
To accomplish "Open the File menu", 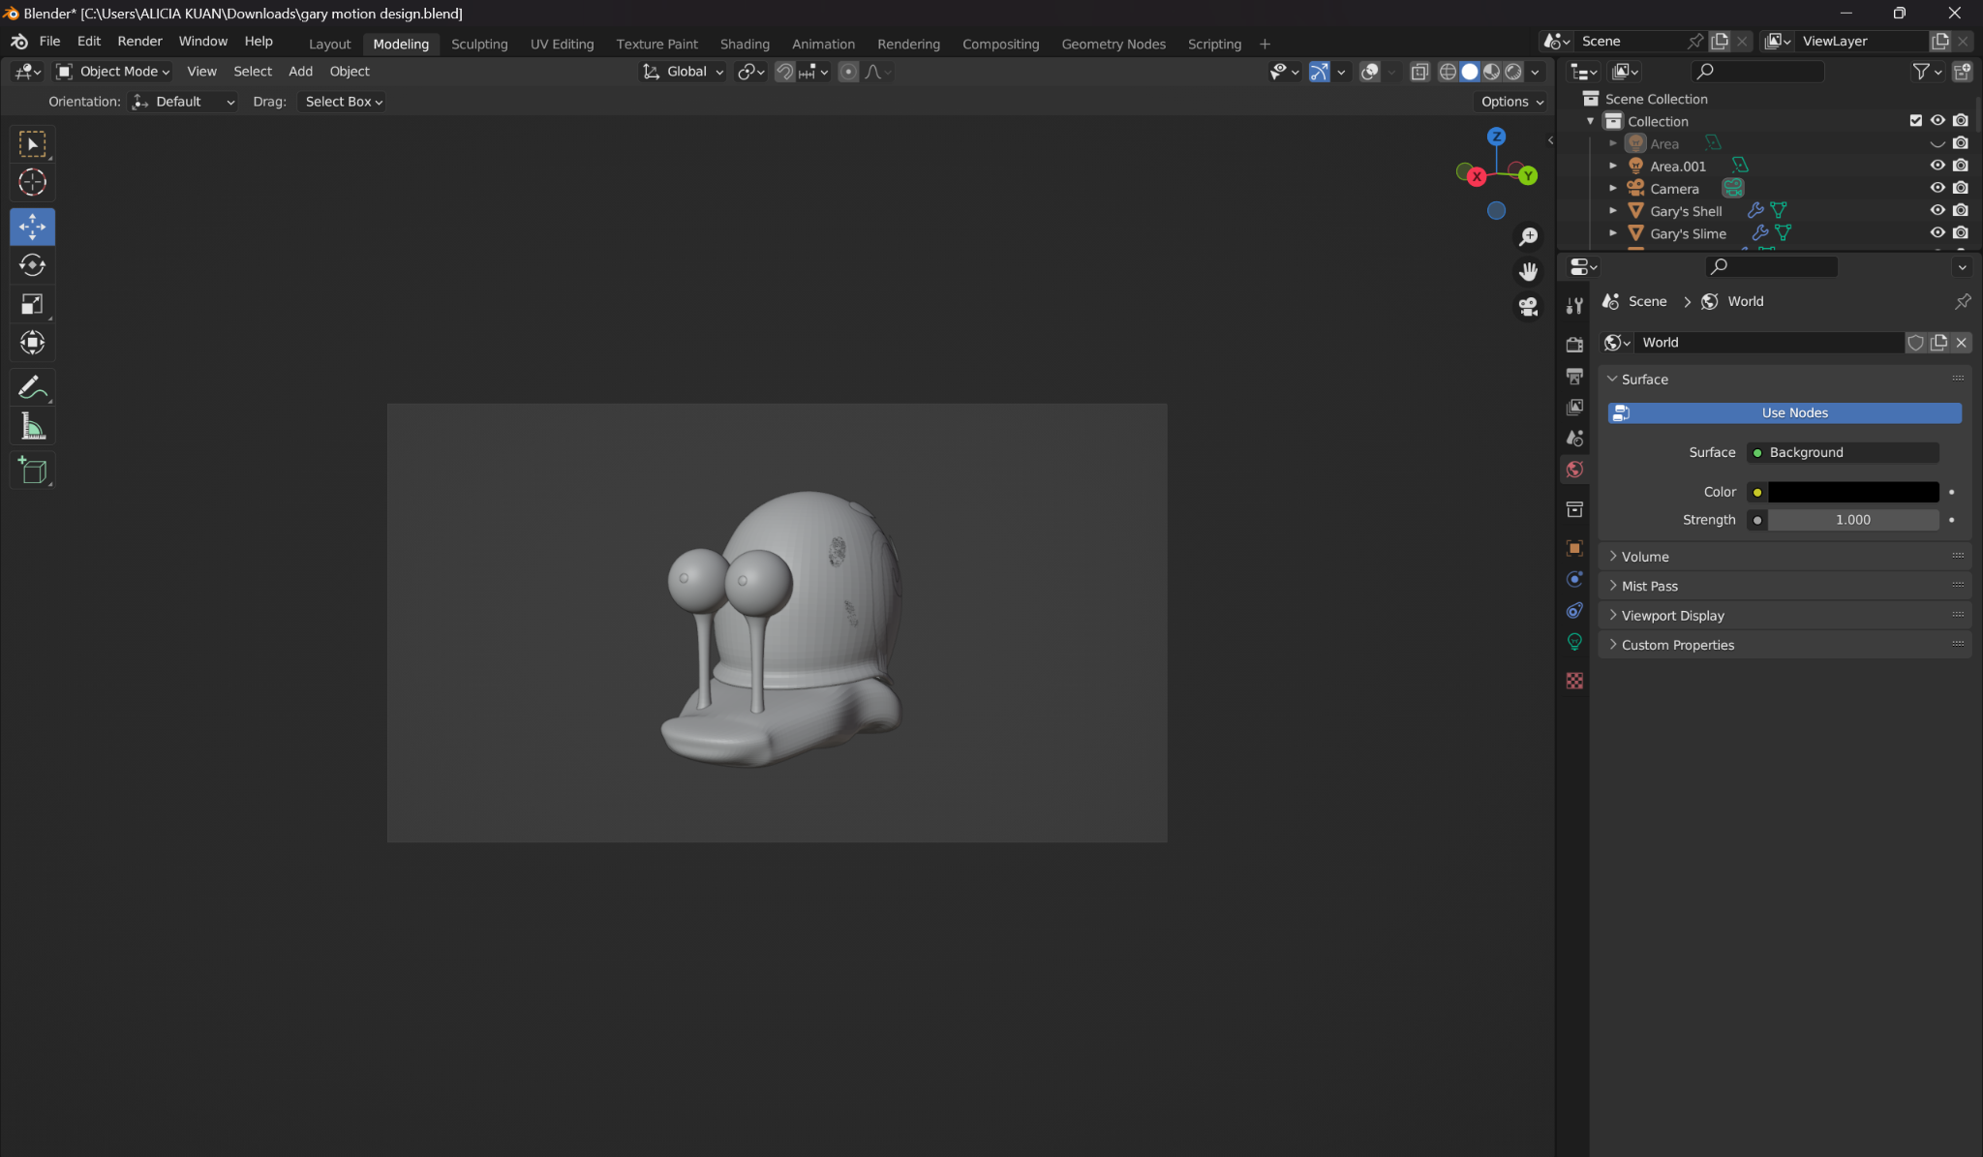I will (49, 42).
